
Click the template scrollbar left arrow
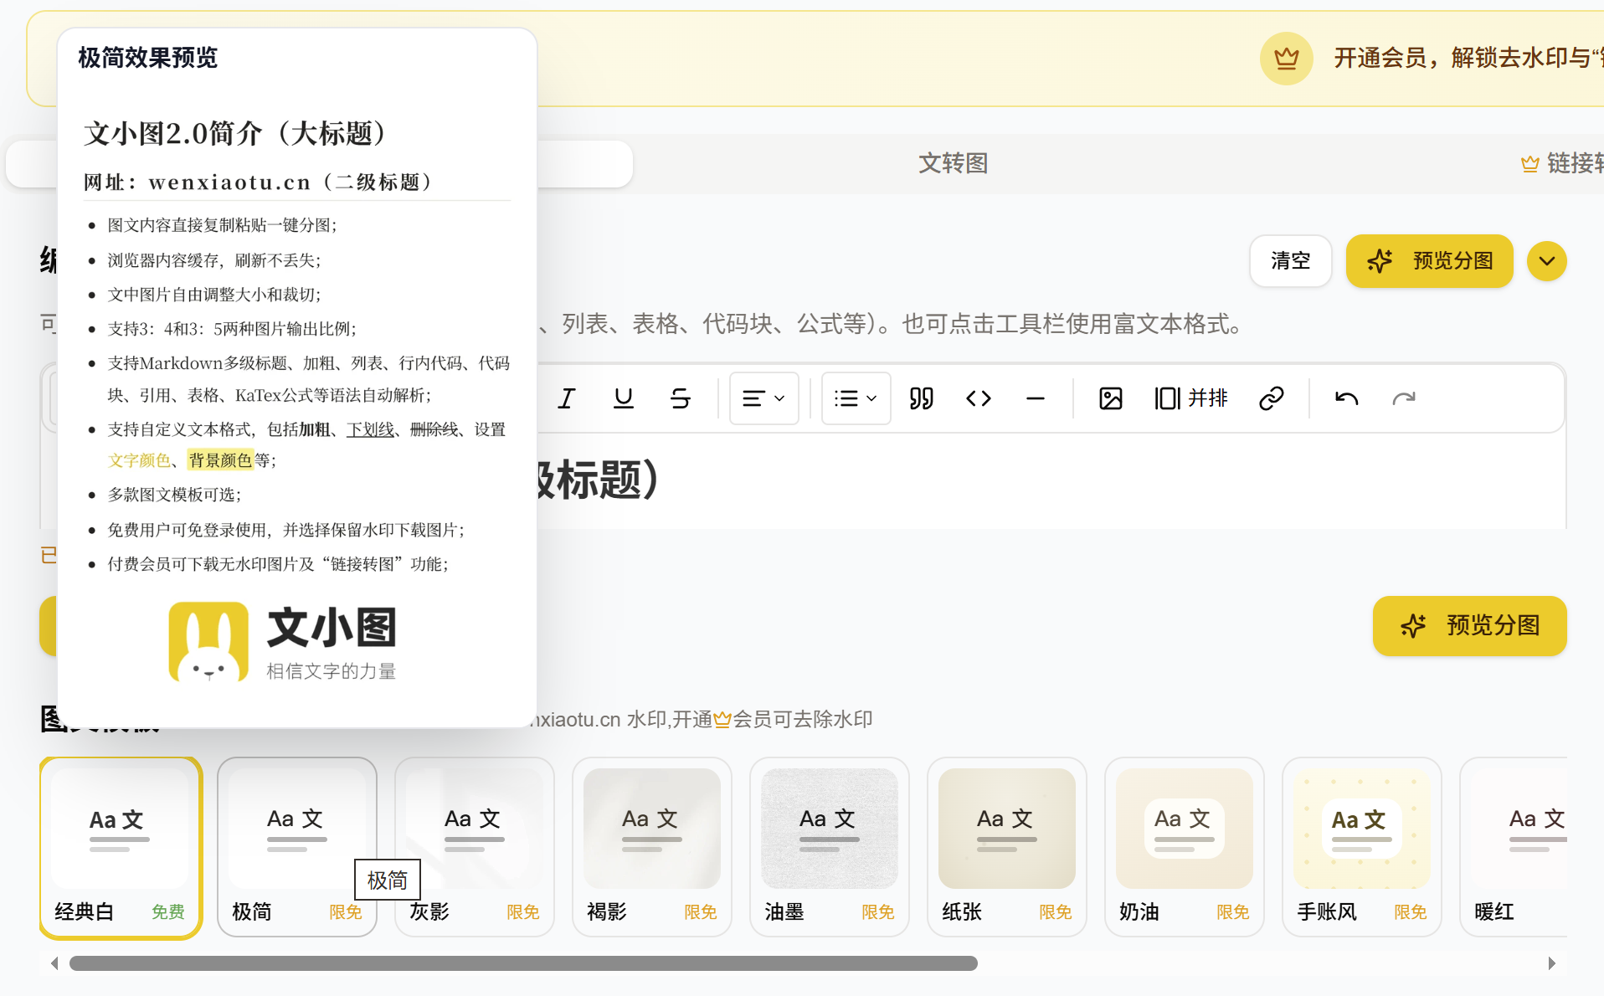pyautogui.click(x=54, y=963)
